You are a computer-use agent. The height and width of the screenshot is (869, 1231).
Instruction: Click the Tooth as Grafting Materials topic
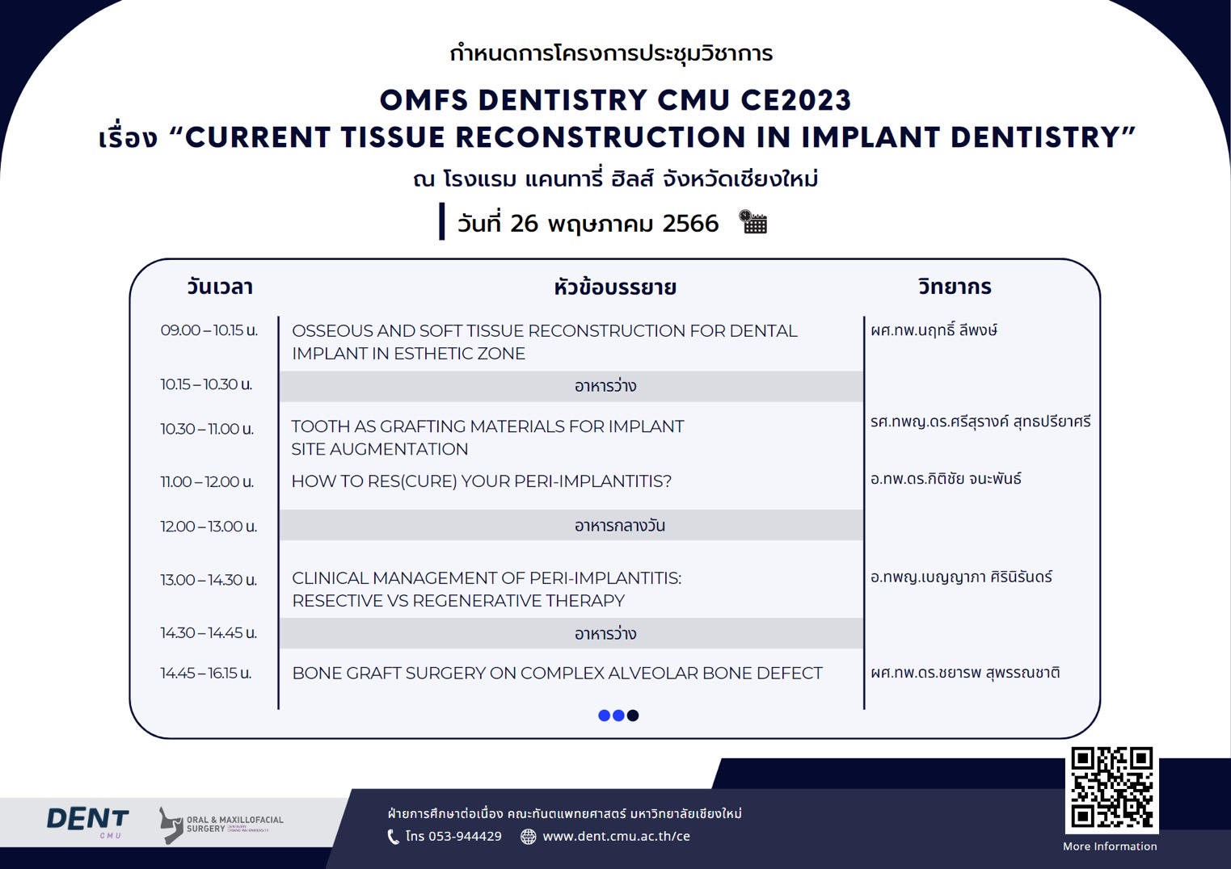tap(487, 438)
